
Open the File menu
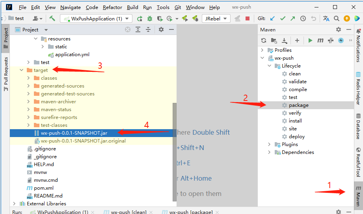[x=22, y=7]
